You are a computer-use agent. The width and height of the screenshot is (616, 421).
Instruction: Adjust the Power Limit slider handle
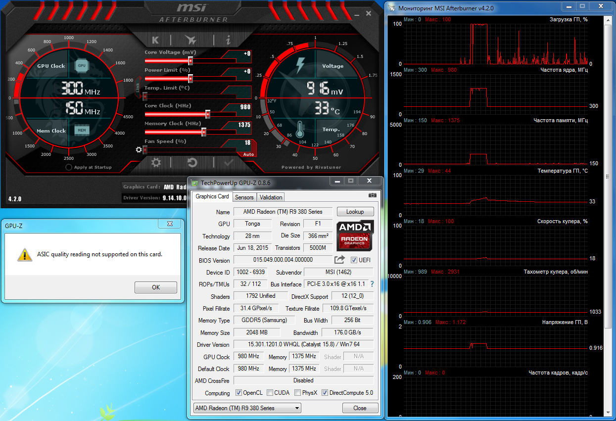point(190,78)
